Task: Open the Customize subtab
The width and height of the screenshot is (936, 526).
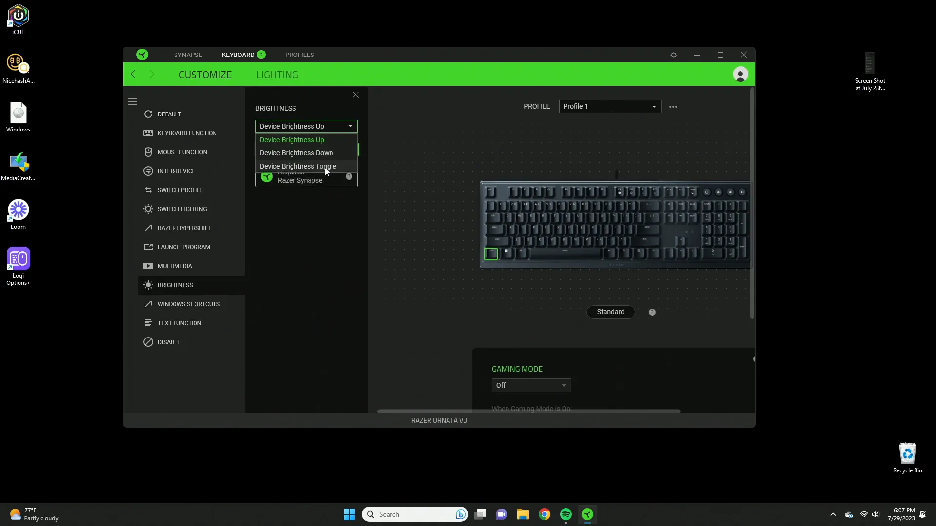Action: tap(205, 75)
